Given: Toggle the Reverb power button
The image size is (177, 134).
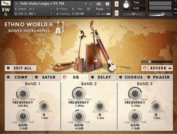Looking at the screenshot, I should [x=145, y=68].
